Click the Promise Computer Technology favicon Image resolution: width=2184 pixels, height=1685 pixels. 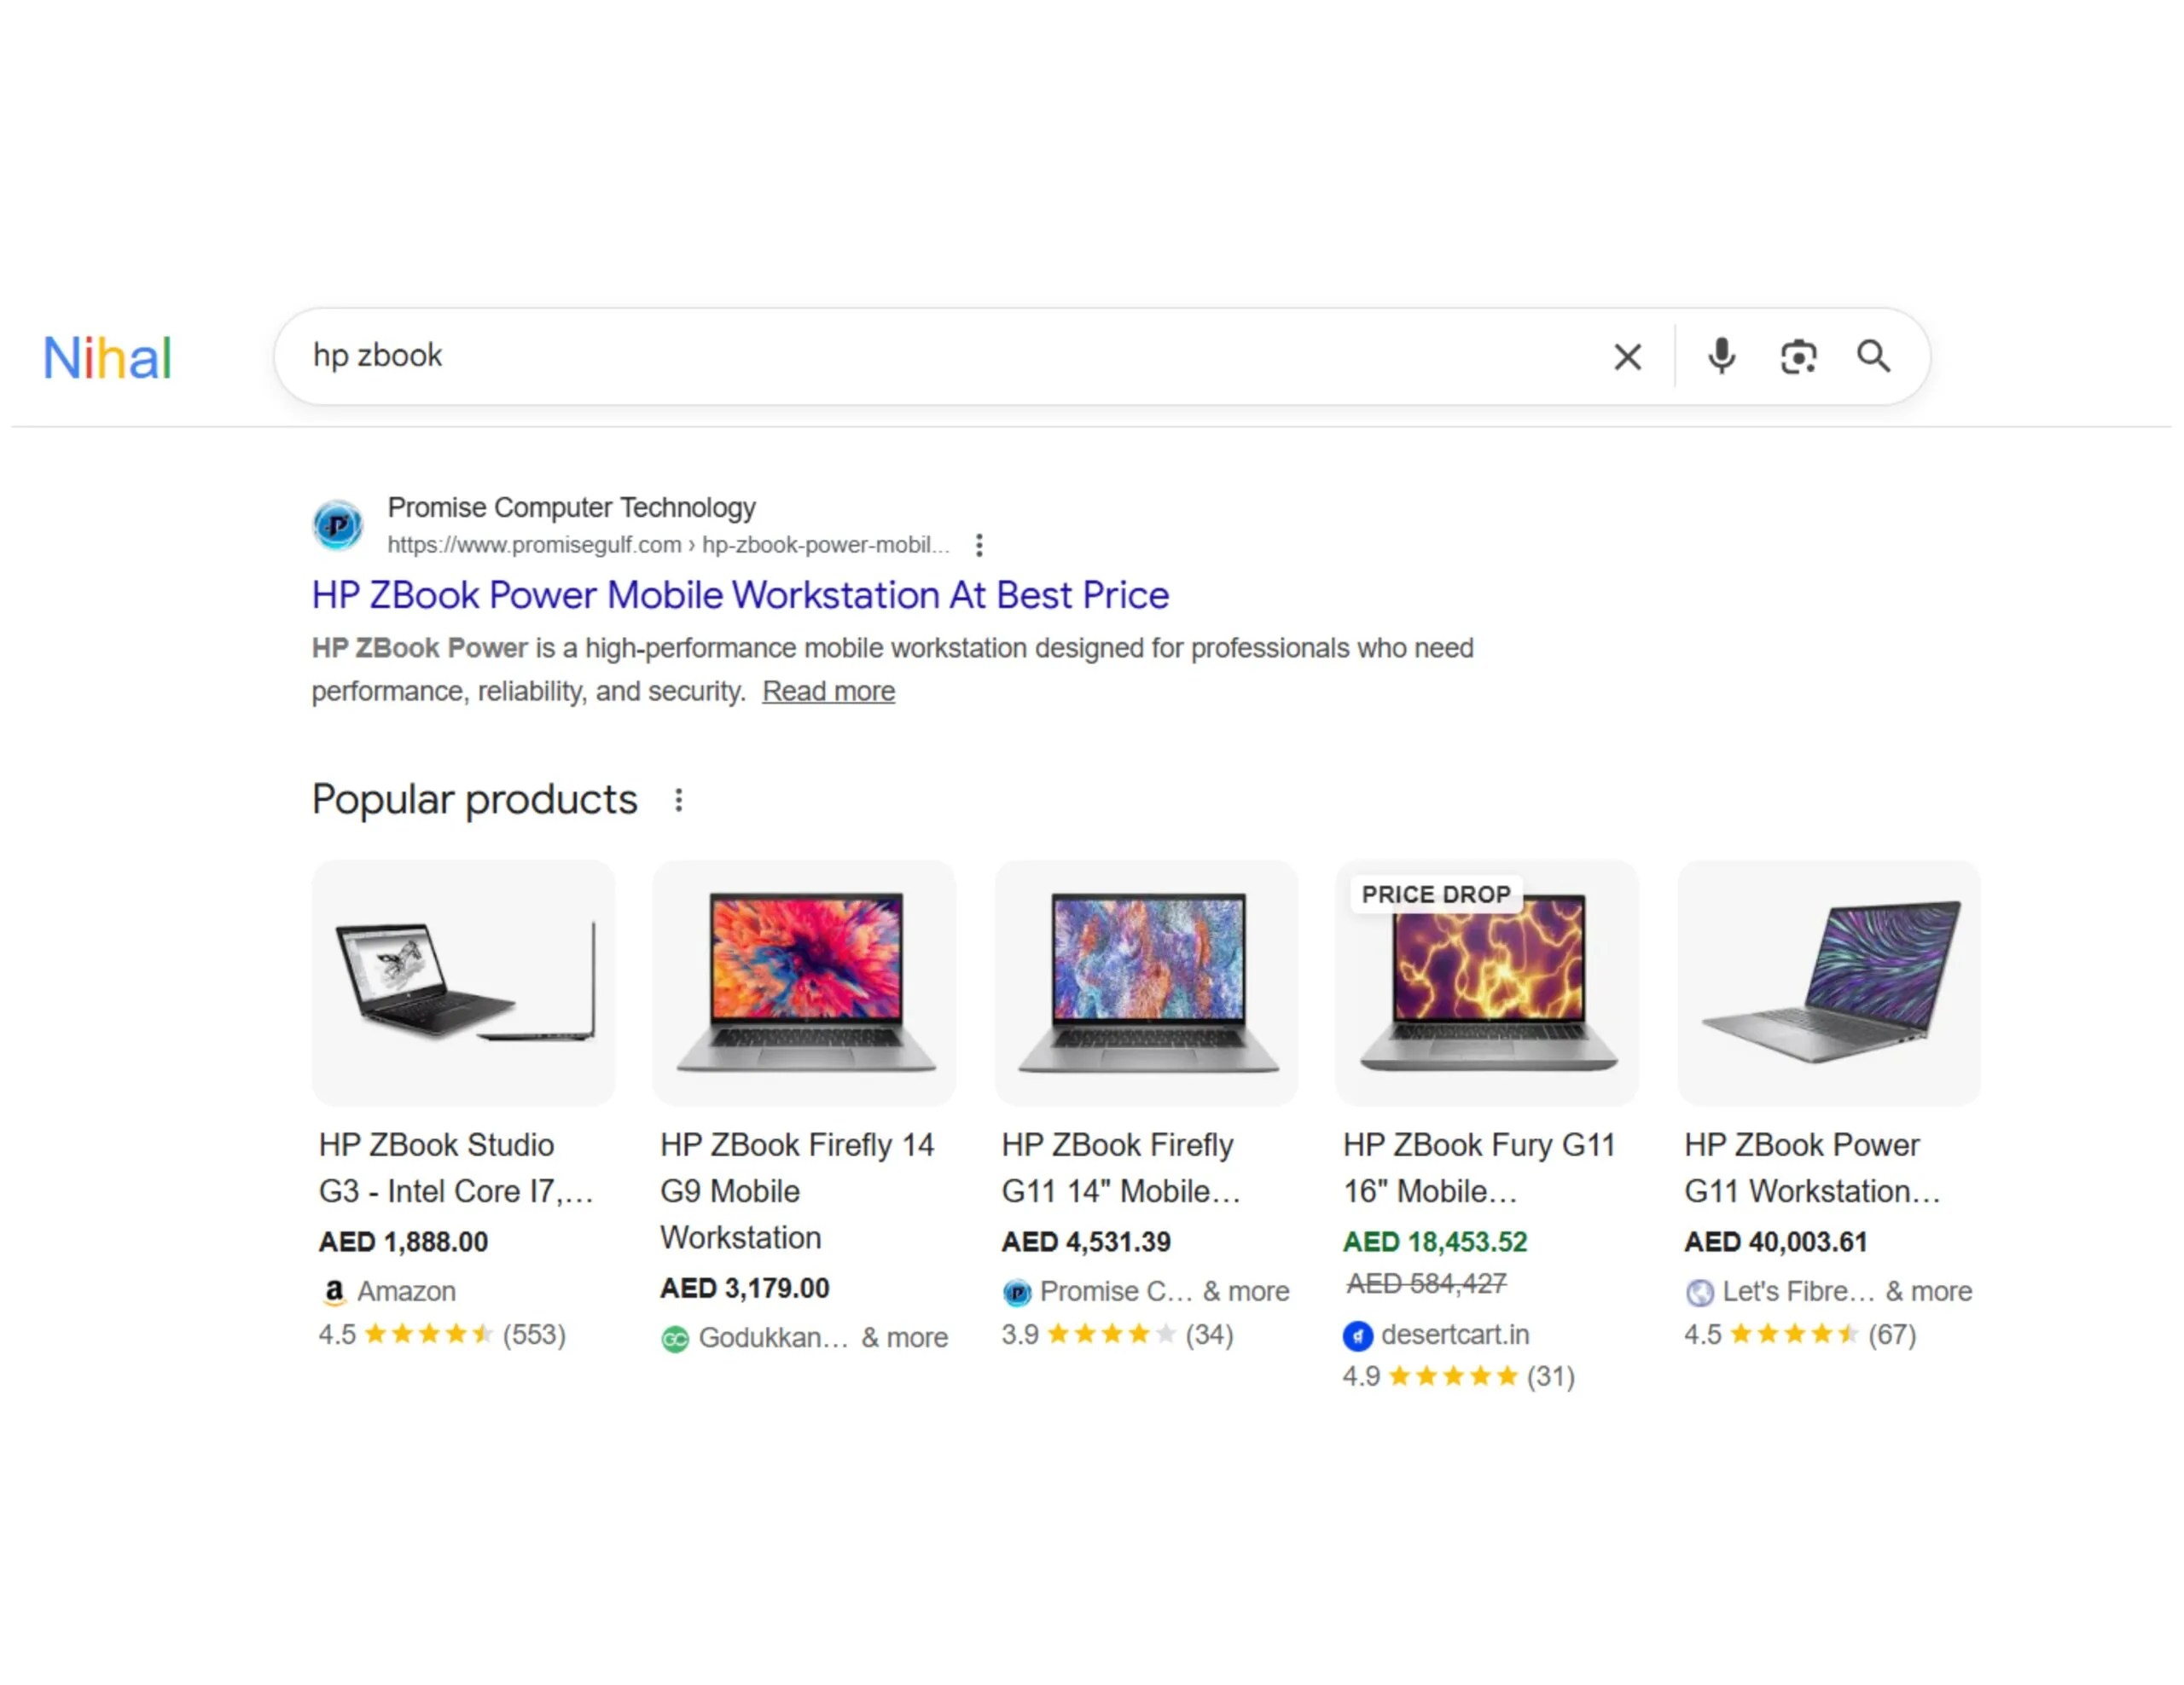pyautogui.click(x=338, y=524)
